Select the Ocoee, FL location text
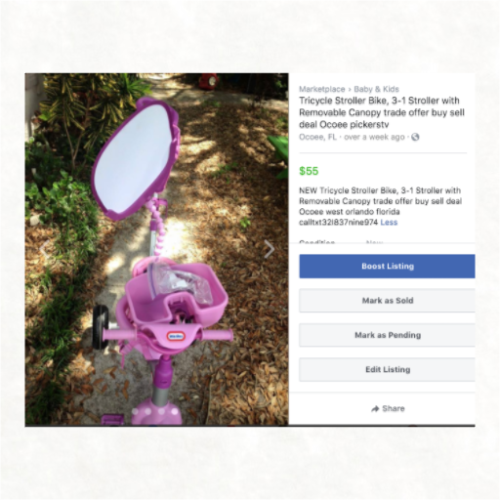 click(317, 137)
